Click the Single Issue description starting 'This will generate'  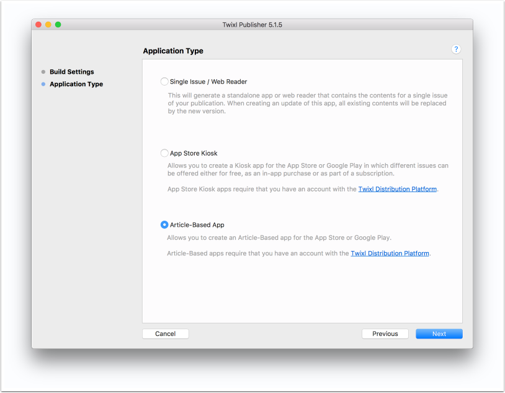tap(308, 104)
